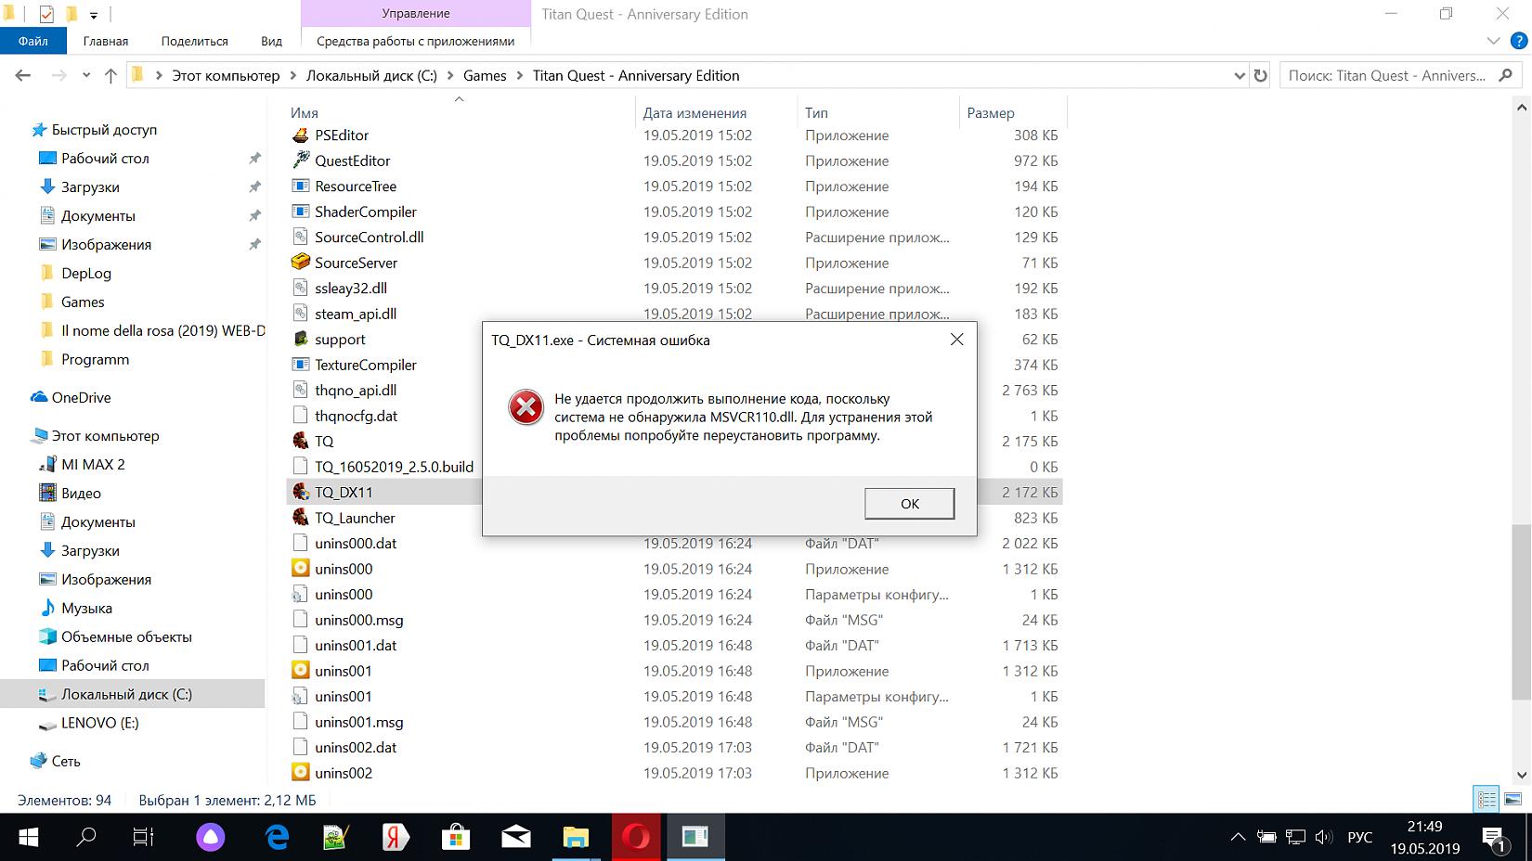This screenshot has width=1532, height=861.
Task: Open the clock and date flyout
Action: (1424, 838)
